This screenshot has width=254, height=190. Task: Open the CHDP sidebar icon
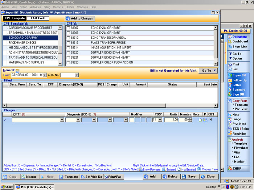(230, 169)
